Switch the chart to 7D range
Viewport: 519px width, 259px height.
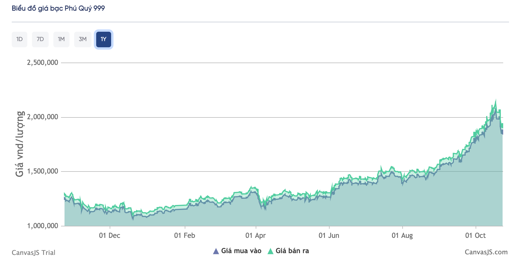click(x=40, y=39)
